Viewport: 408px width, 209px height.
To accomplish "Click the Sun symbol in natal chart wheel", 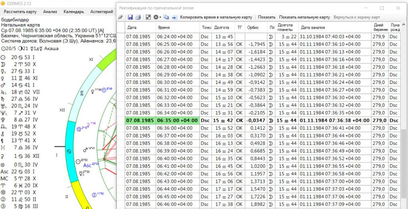I will pyautogui.click(x=77, y=162).
